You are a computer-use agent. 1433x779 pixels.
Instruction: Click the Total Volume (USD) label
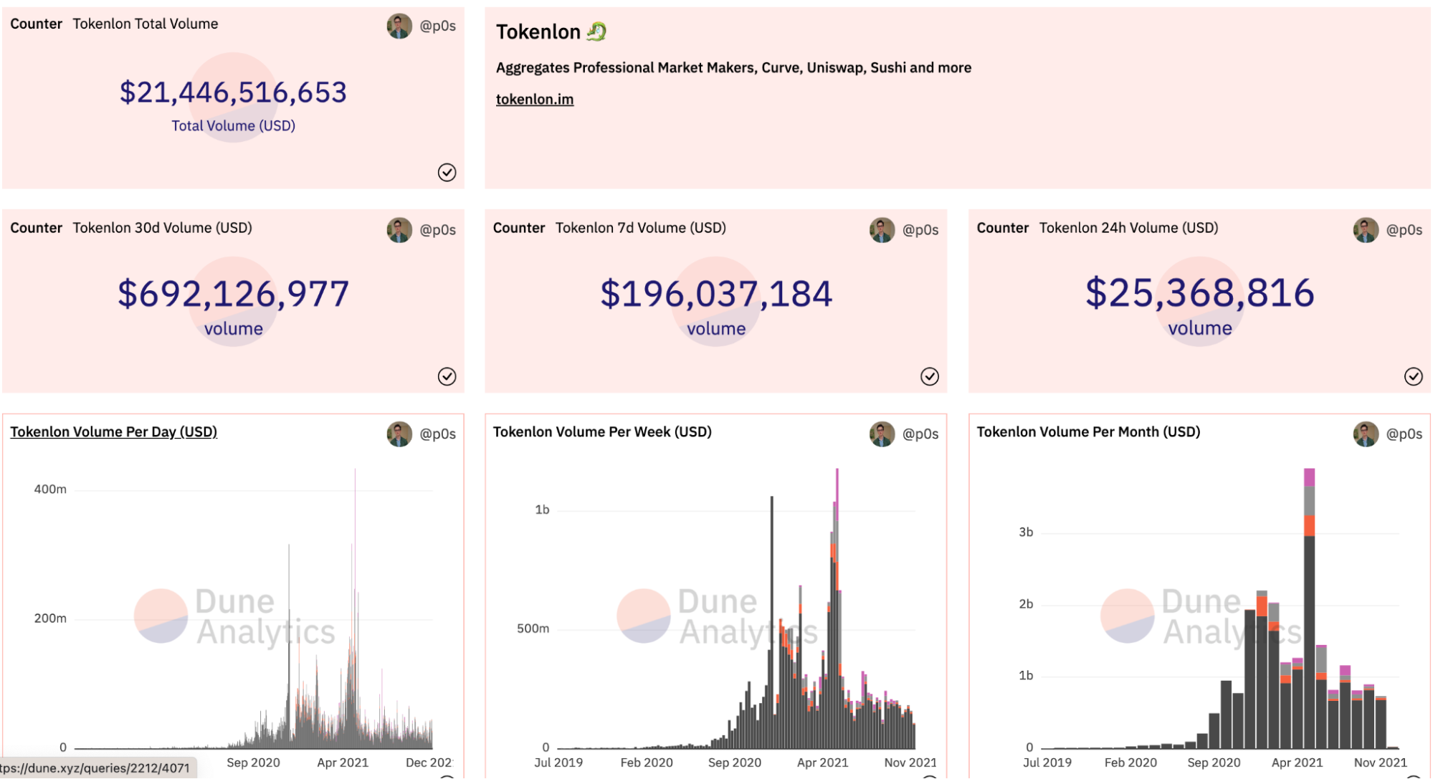coord(233,126)
